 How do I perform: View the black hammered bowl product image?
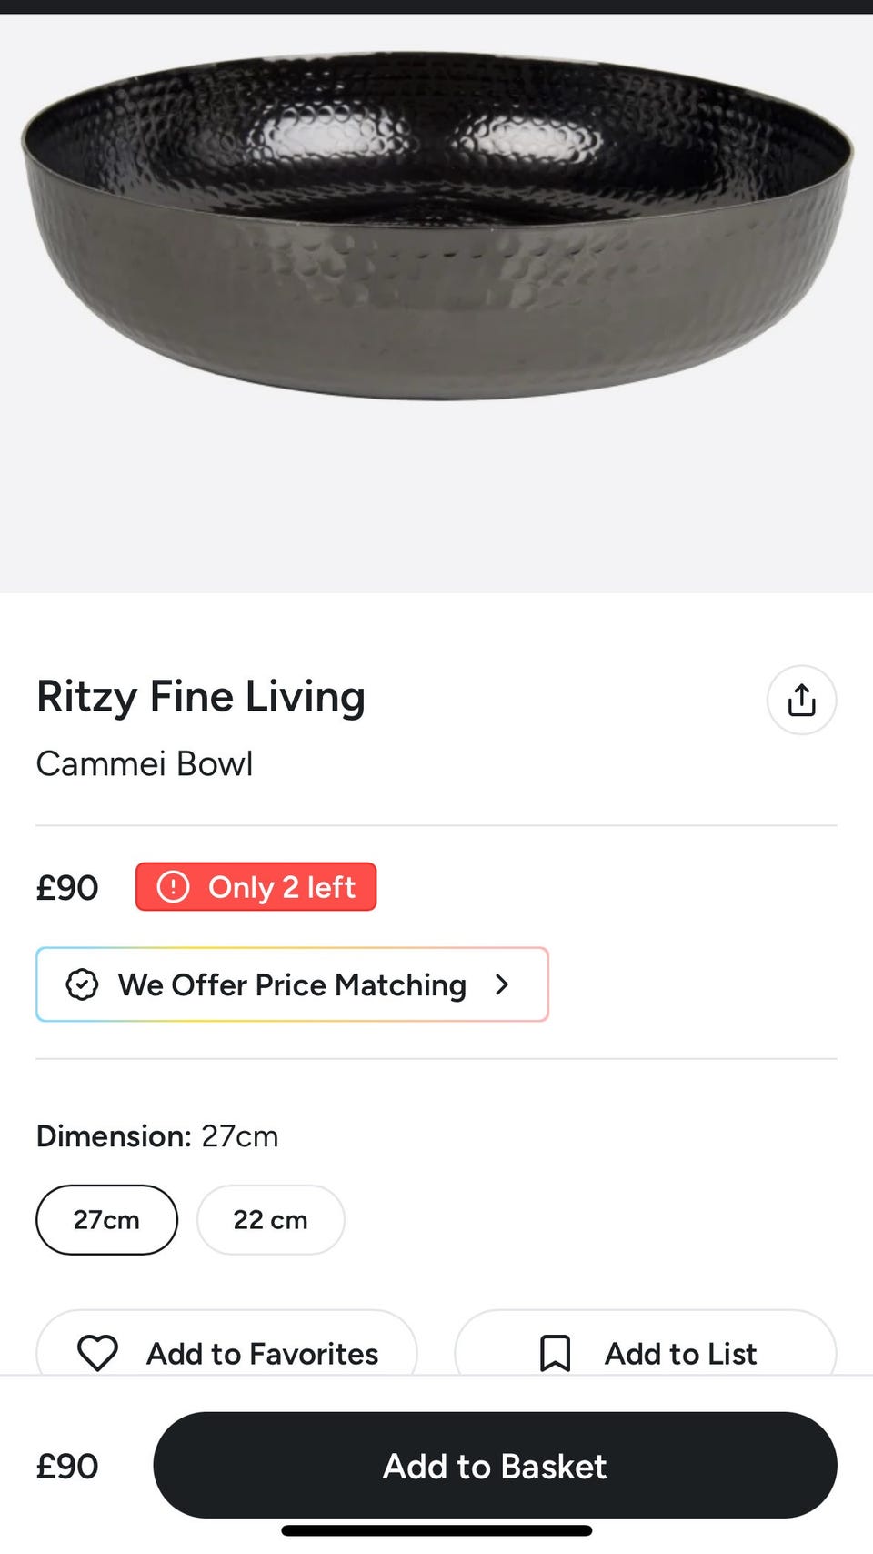tap(436, 227)
